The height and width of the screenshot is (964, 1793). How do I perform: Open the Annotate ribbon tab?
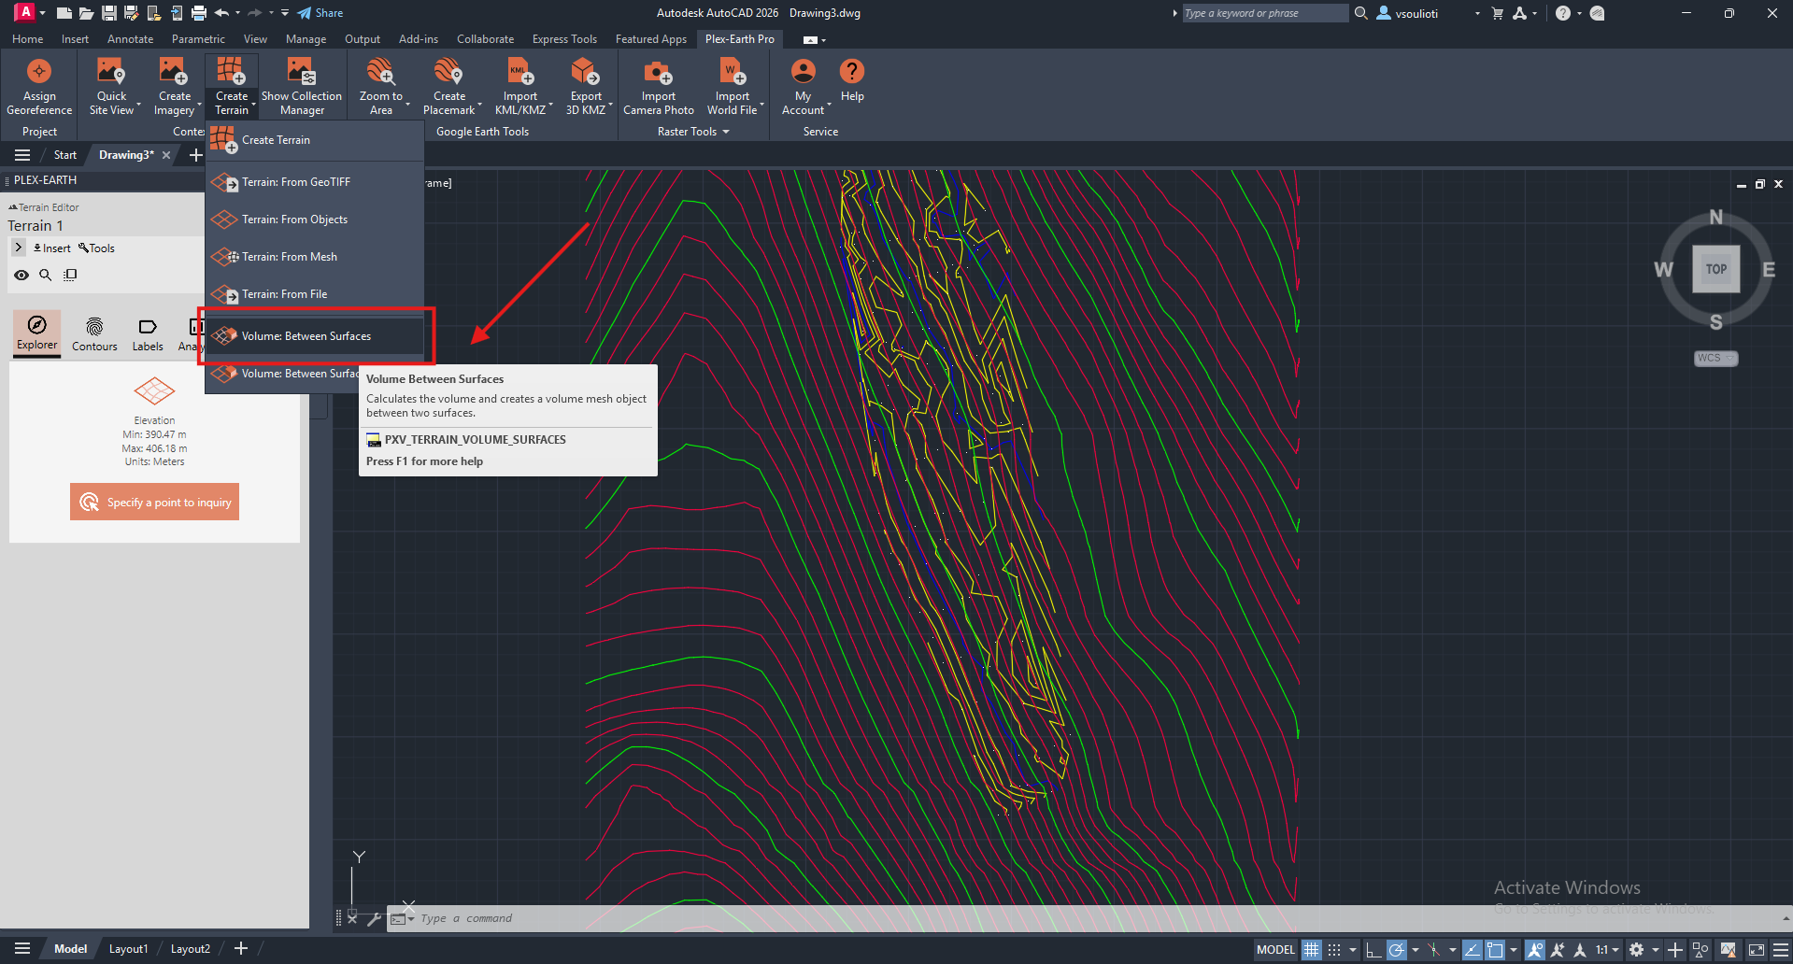[x=130, y=39]
